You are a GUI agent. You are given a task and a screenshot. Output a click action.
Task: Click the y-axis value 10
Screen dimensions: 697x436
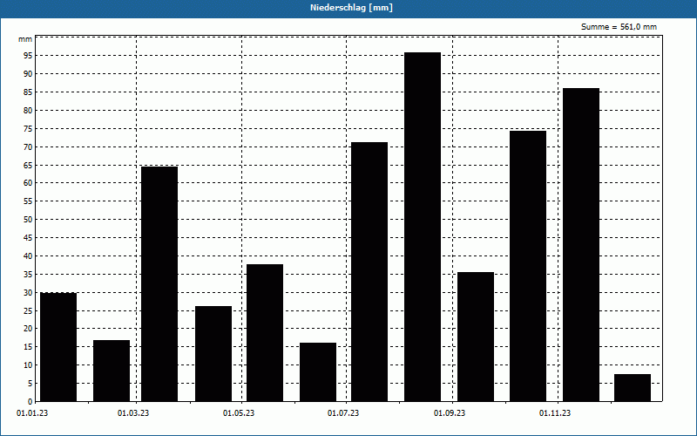point(29,364)
